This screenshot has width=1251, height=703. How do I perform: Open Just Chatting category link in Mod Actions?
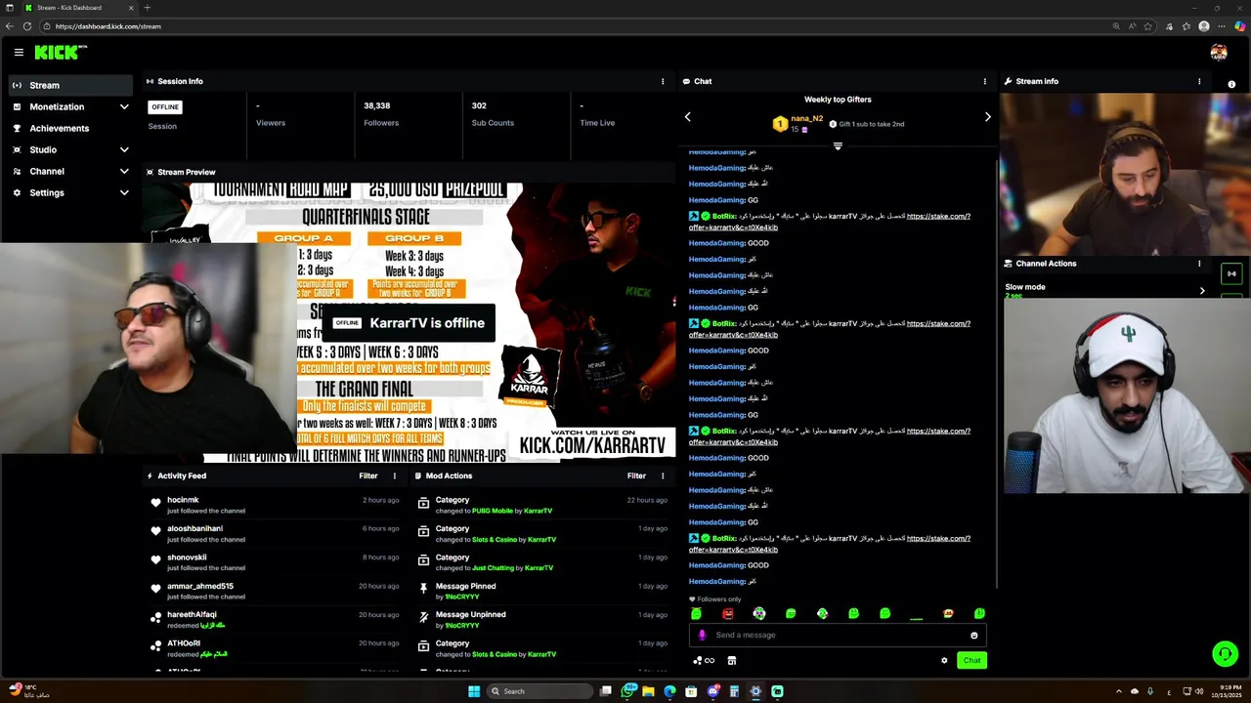[x=493, y=568]
